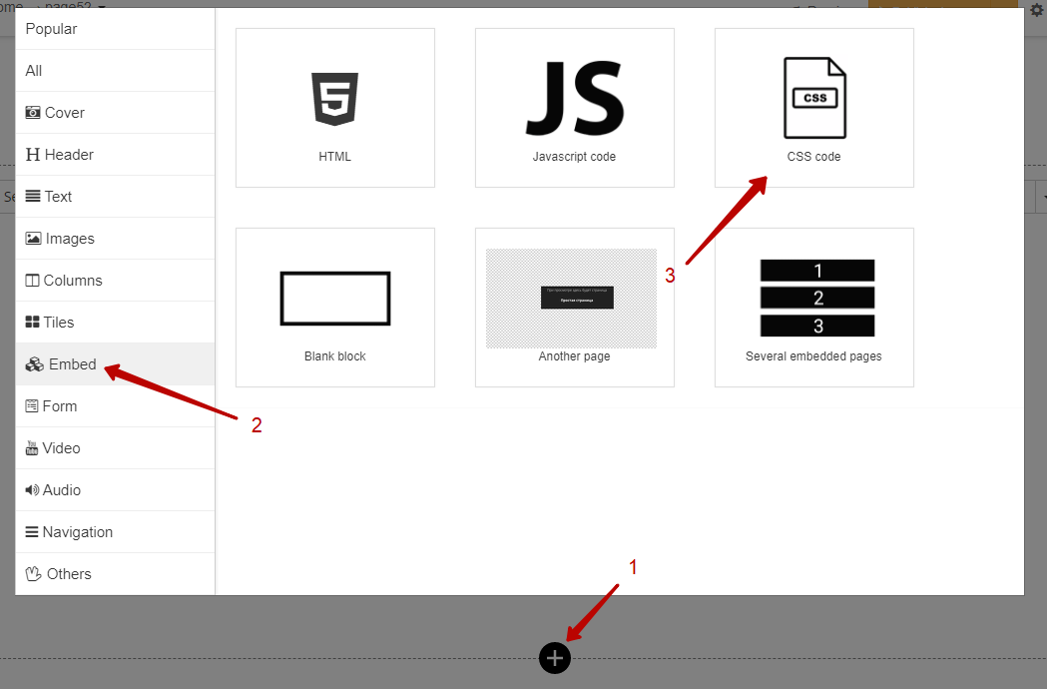Click the picture icon beside Images
Image resolution: width=1047 pixels, height=689 pixels.
pos(33,239)
